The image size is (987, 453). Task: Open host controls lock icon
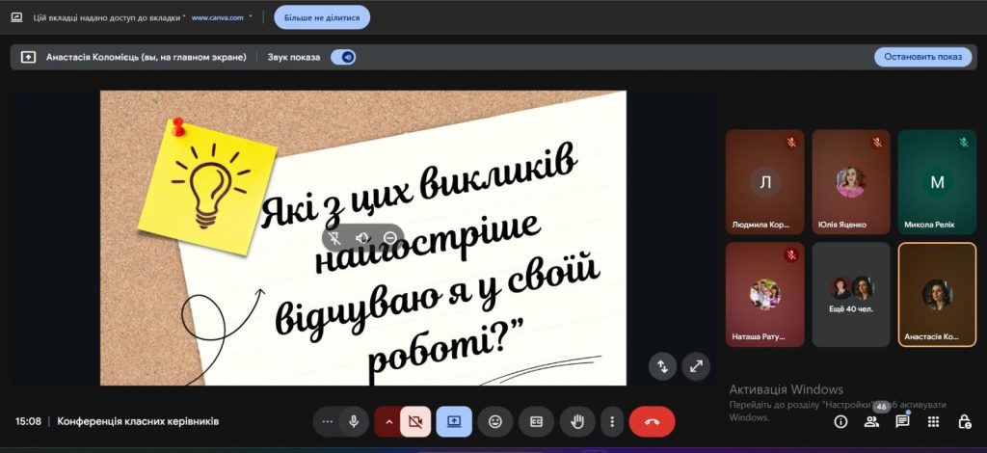click(x=964, y=421)
